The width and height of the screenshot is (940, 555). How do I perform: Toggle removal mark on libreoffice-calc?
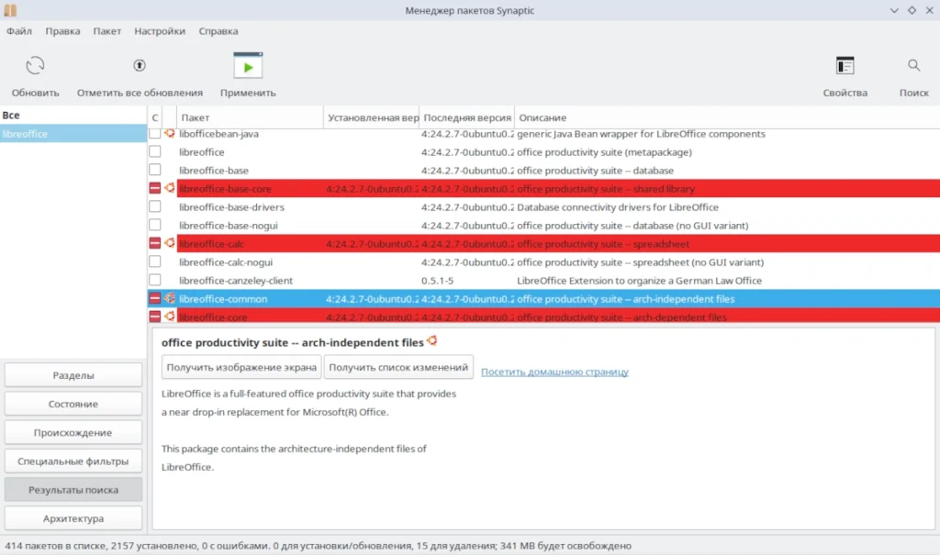(154, 243)
